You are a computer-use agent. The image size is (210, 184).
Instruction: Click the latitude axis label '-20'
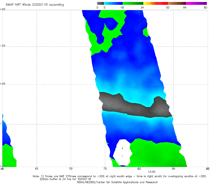tap(3, 9)
